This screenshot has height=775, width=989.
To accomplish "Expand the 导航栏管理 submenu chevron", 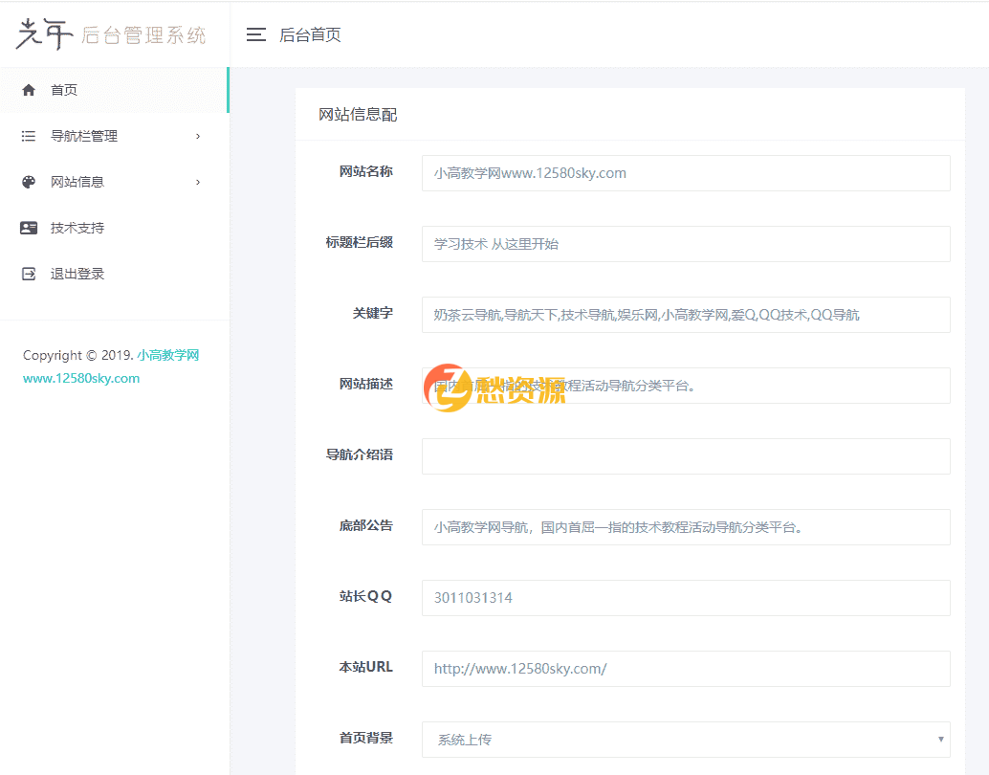I will (198, 135).
